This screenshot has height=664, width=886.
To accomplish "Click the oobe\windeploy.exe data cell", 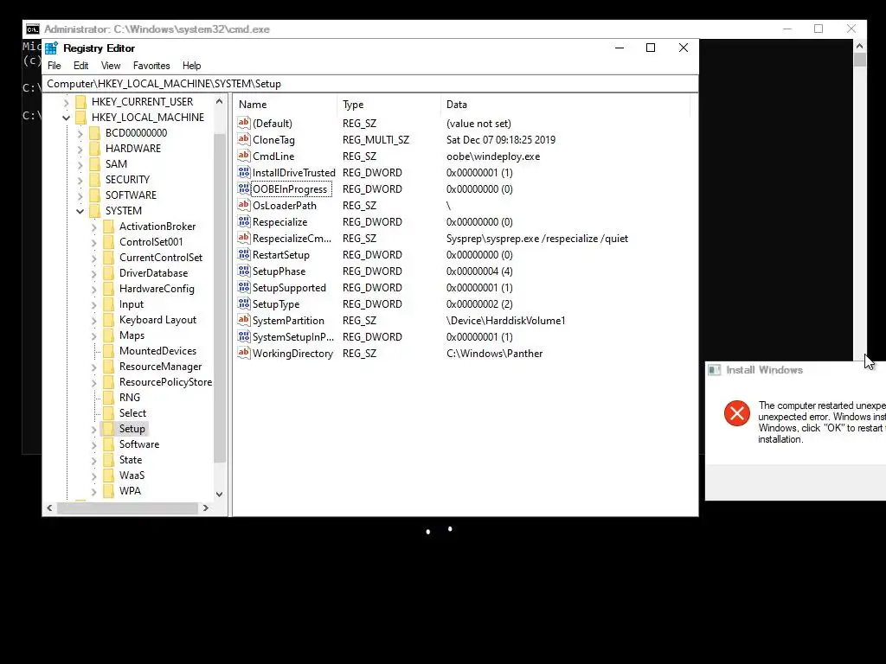I will point(492,156).
